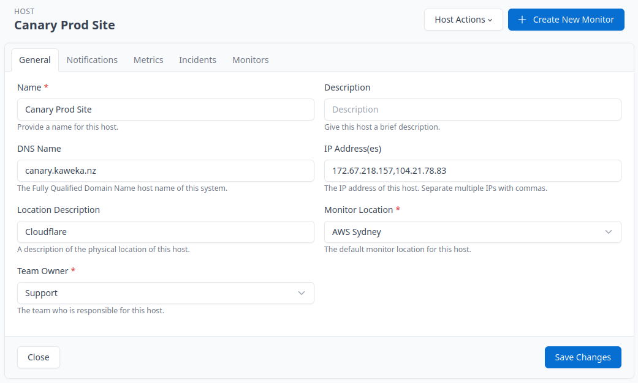View the Incidents tab
638x383 pixels.
point(197,60)
